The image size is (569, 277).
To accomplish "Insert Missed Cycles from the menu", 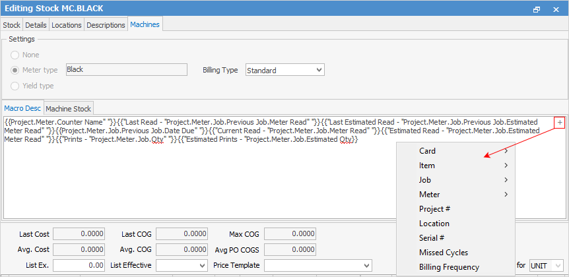I will 443,253.
